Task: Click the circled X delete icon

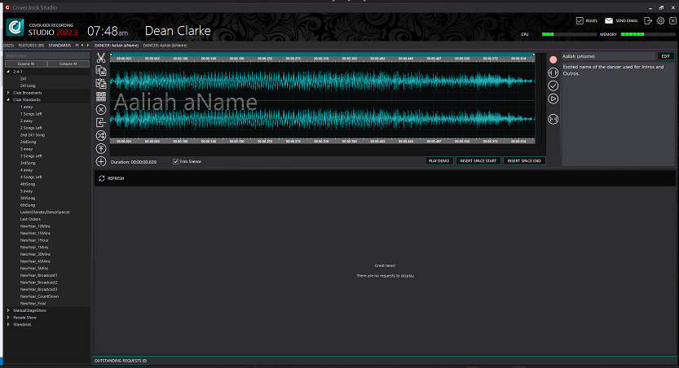Action: pos(101,109)
